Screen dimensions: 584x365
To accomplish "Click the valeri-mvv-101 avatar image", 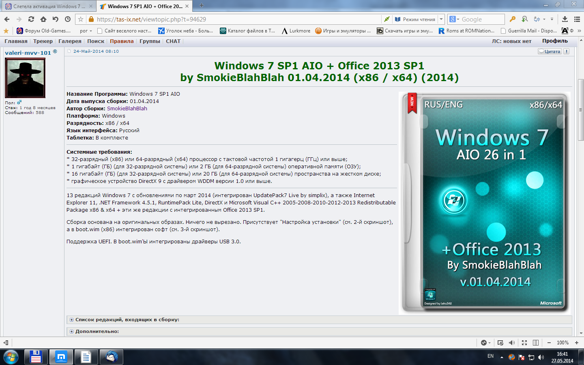I will [x=25, y=78].
